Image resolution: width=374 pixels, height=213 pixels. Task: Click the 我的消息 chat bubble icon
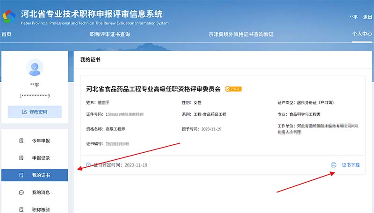click(22, 192)
